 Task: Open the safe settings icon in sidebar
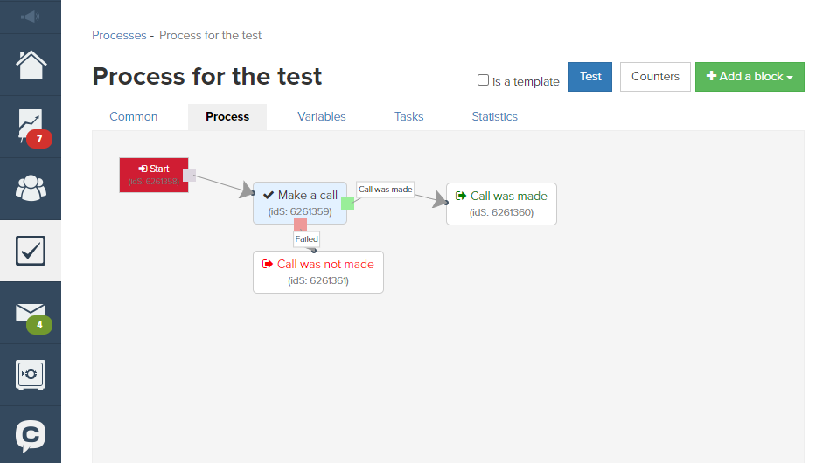click(31, 375)
